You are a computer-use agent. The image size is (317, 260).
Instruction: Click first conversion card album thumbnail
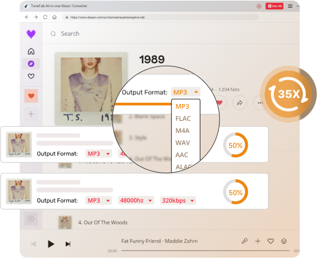(19, 145)
